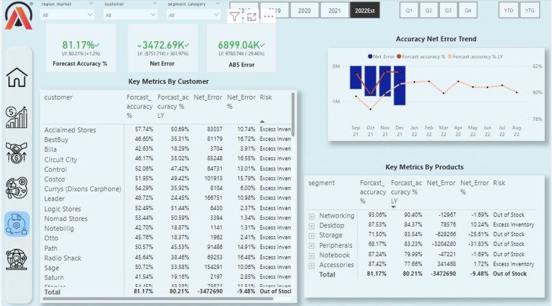The image size is (552, 306).
Task: Select the Costco customer row
Action: click(x=167, y=179)
